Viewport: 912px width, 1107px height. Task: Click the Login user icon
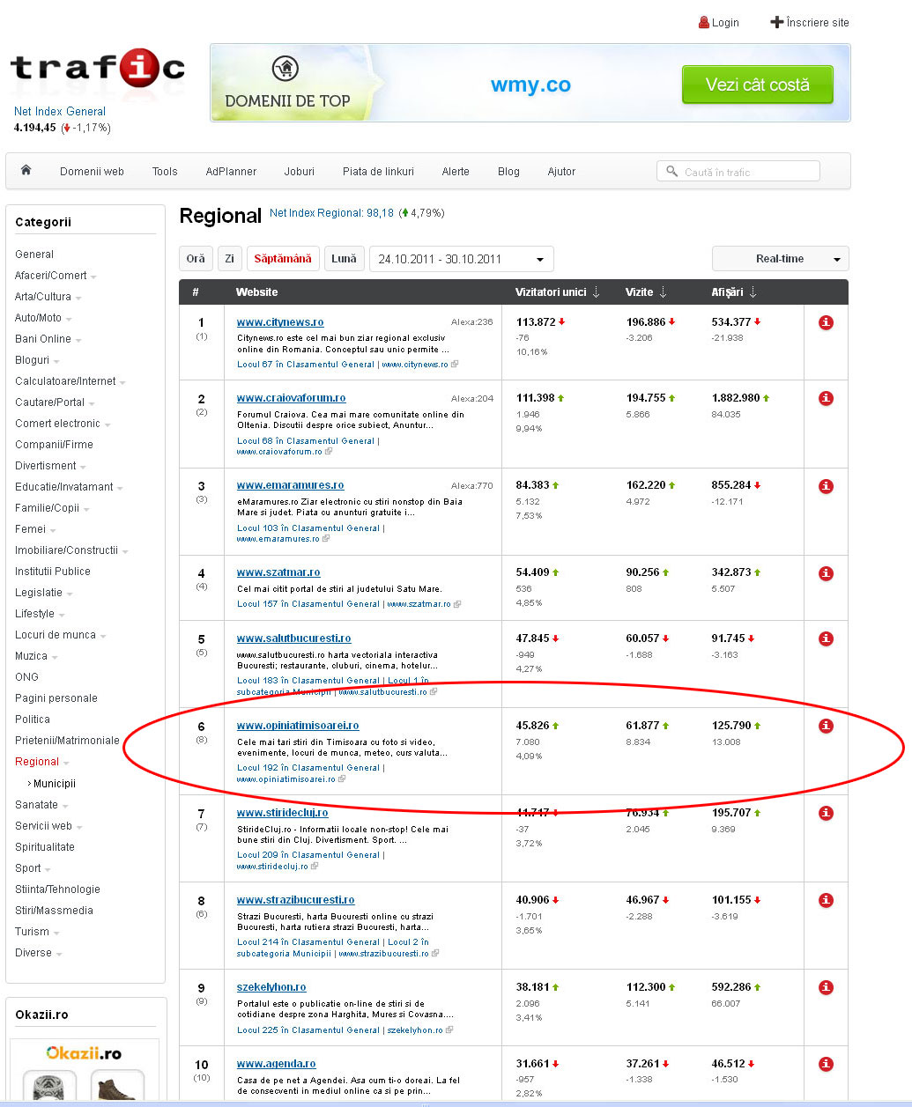pos(704,22)
